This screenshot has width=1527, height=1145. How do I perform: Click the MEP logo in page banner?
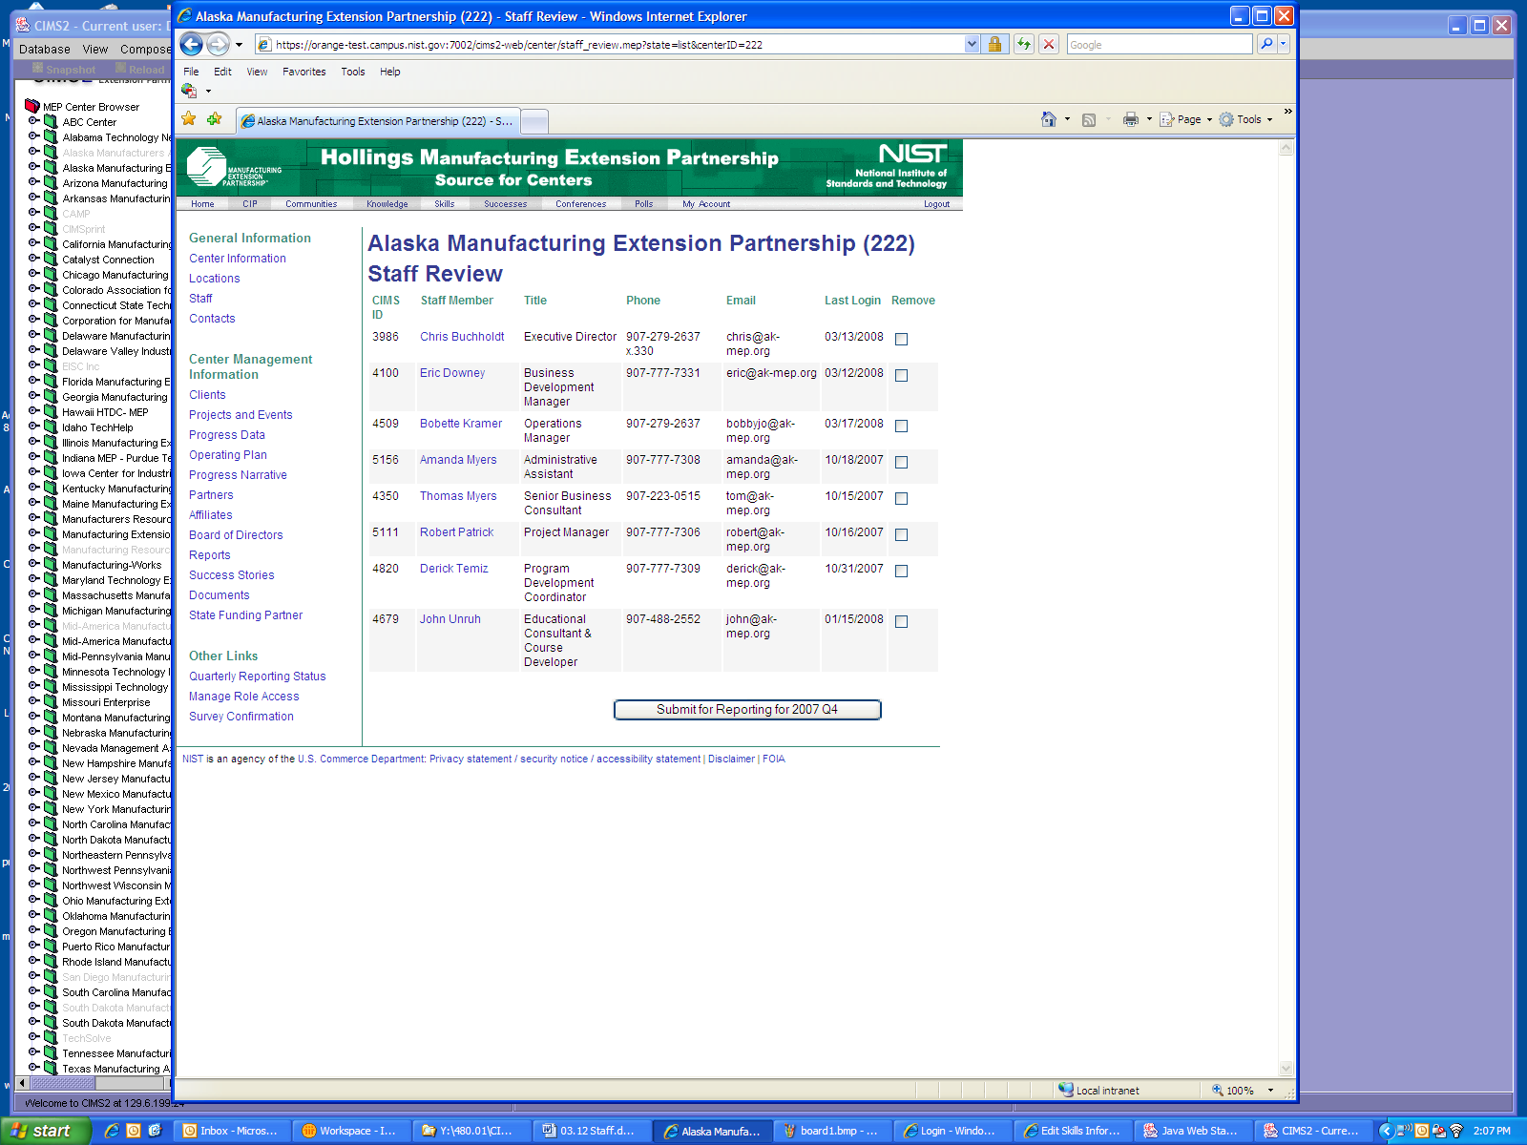point(234,167)
